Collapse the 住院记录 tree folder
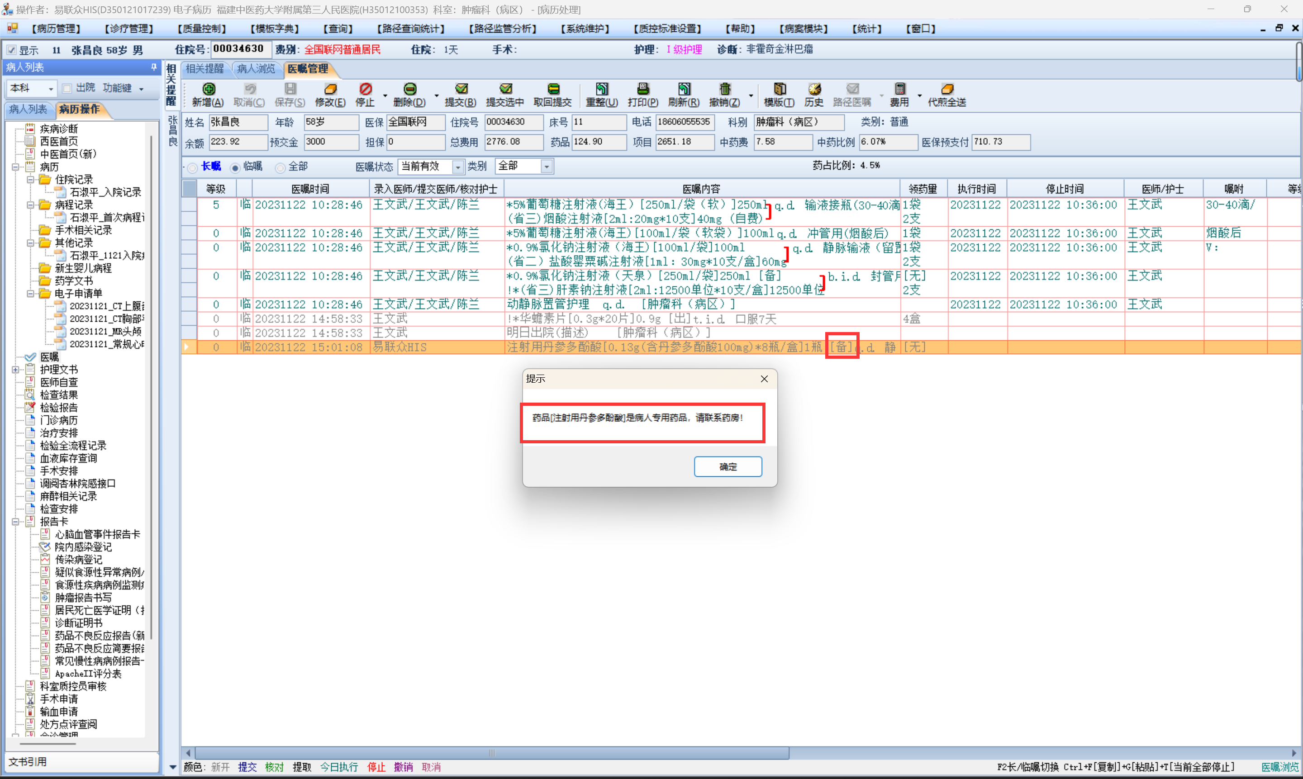Image resolution: width=1303 pixels, height=779 pixels. tap(30, 180)
